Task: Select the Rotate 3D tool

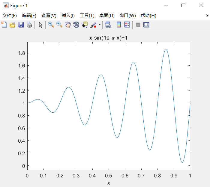Action: coord(76,25)
